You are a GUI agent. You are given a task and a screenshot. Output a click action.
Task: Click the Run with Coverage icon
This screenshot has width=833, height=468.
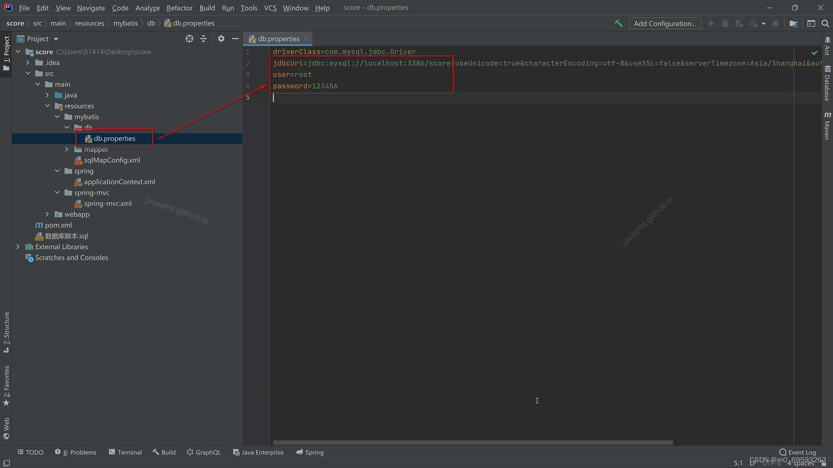point(739,23)
